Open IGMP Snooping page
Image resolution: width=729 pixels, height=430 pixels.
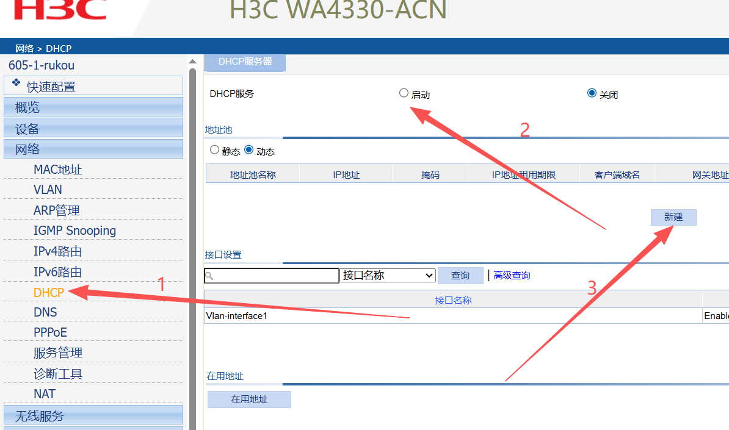click(75, 231)
